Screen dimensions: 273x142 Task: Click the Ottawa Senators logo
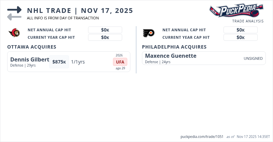[14, 33]
